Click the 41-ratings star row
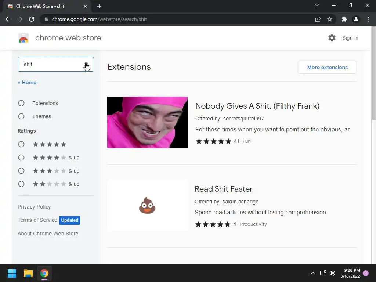The width and height of the screenshot is (376, 282). pos(213,141)
